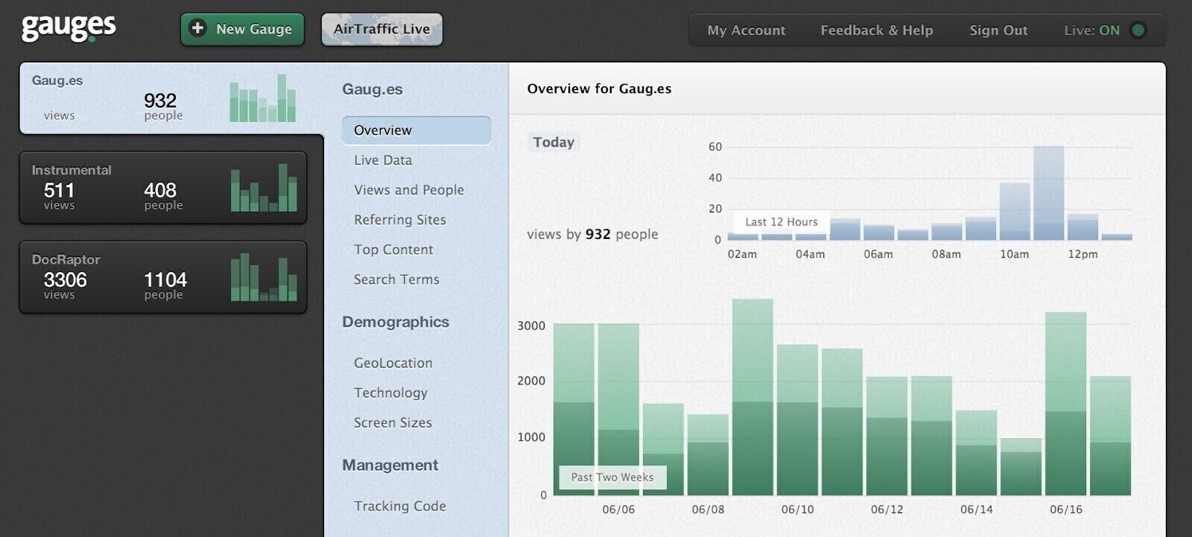The height and width of the screenshot is (537, 1192).
Task: Click the plus icon on New Gauge
Action: [x=197, y=28]
